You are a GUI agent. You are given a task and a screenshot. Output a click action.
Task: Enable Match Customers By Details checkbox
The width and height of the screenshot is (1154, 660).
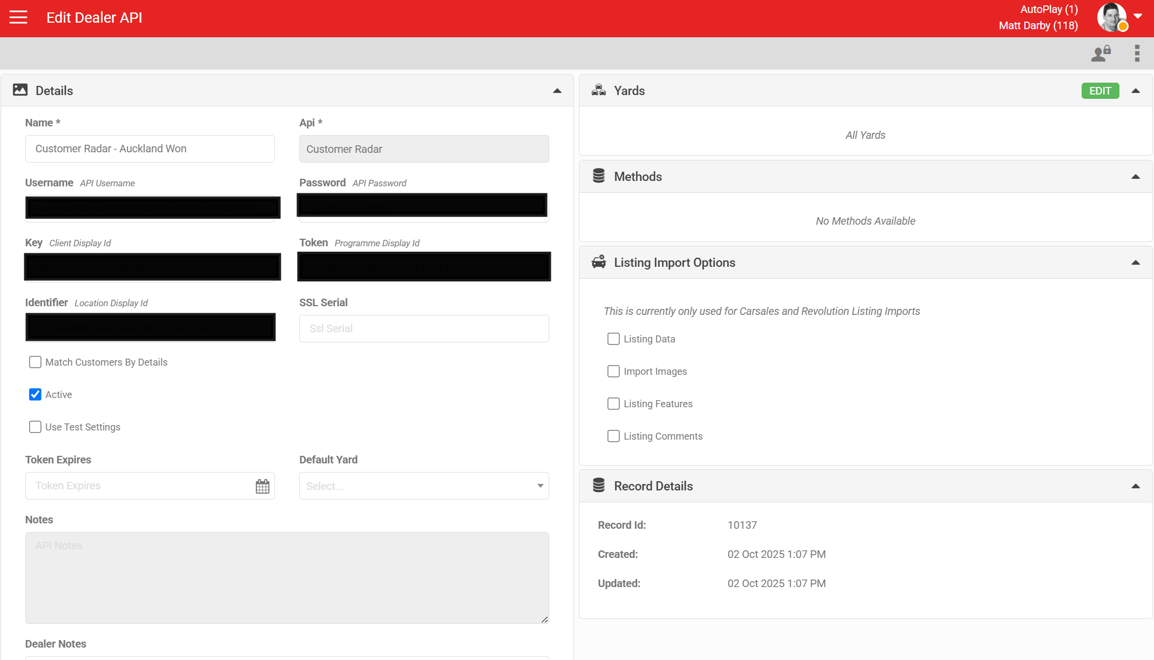pos(35,362)
